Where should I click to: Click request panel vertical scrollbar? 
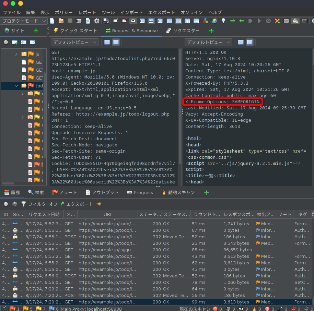(180, 106)
